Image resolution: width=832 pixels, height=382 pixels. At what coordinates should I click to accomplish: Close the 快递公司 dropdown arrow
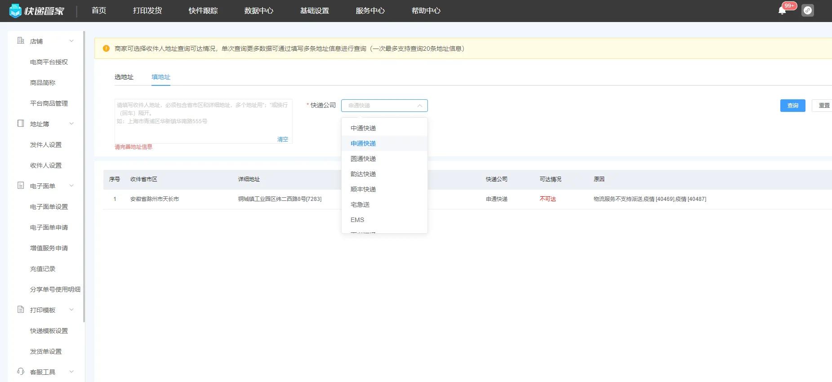[x=420, y=106]
